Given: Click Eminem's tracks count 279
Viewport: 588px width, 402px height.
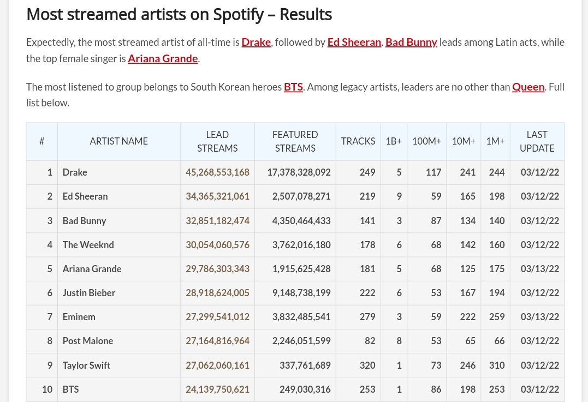Looking at the screenshot, I should pos(367,316).
